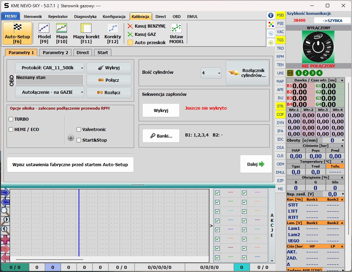The image size is (352, 272).
Task: Click green cylinder 3 indicator
Action: (312, 73)
